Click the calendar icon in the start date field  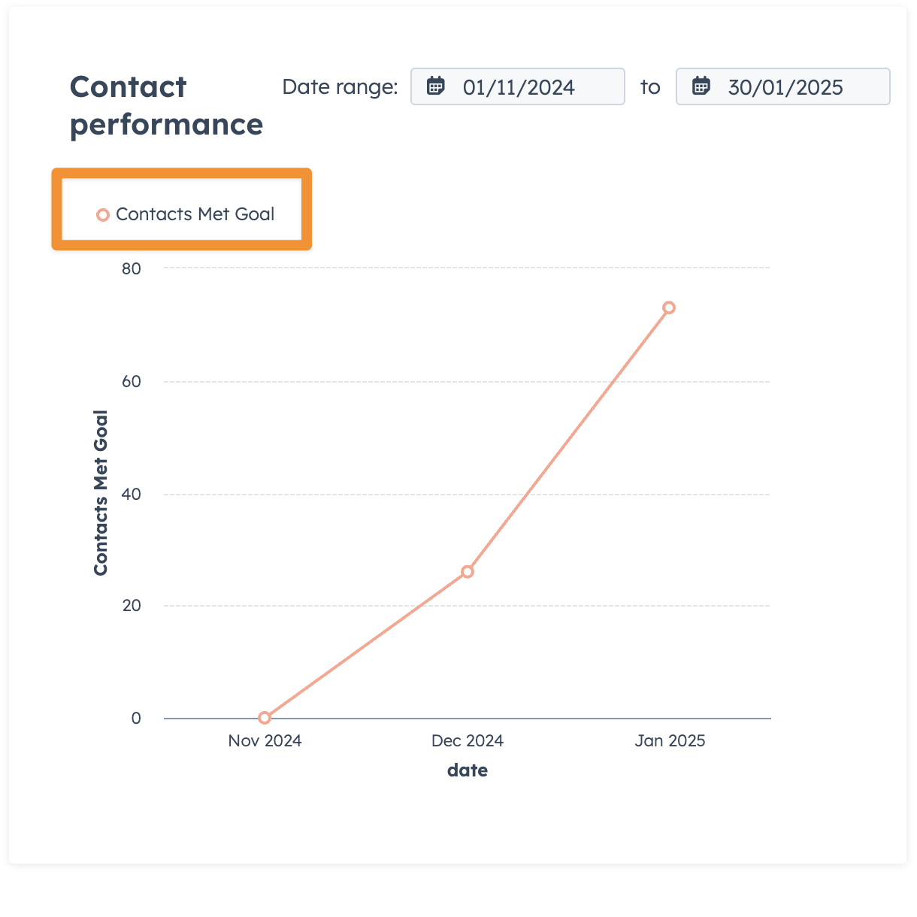pyautogui.click(x=436, y=86)
